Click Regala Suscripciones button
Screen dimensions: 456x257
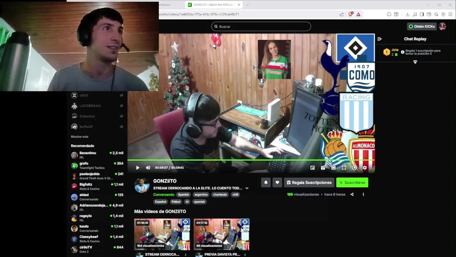(x=309, y=182)
